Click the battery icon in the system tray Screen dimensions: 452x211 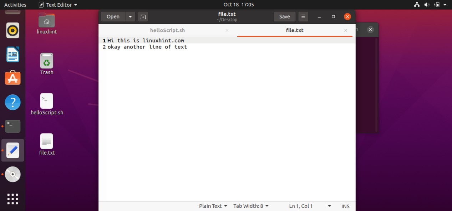pos(437,5)
